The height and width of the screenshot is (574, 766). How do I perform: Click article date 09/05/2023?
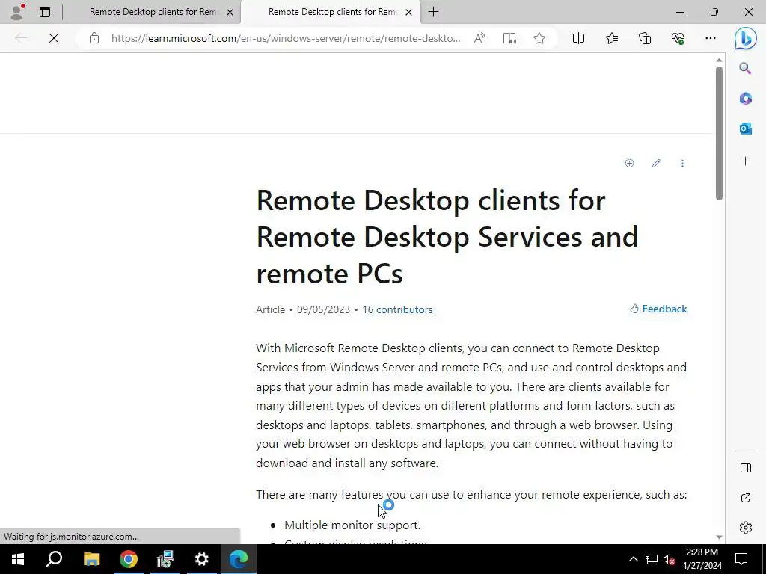(323, 309)
